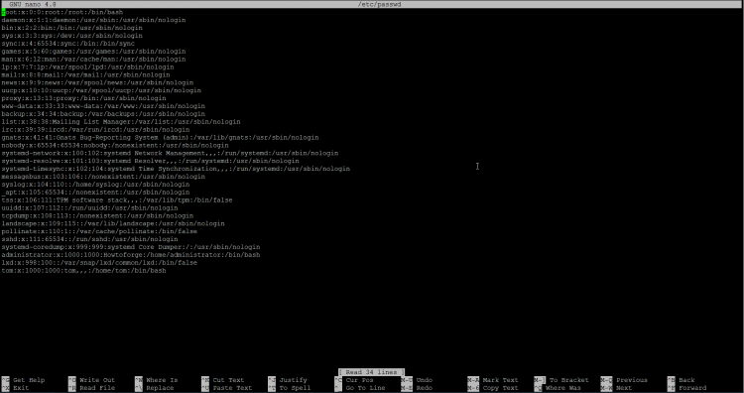Click the backup:x:34:34 line

(x=103, y=114)
